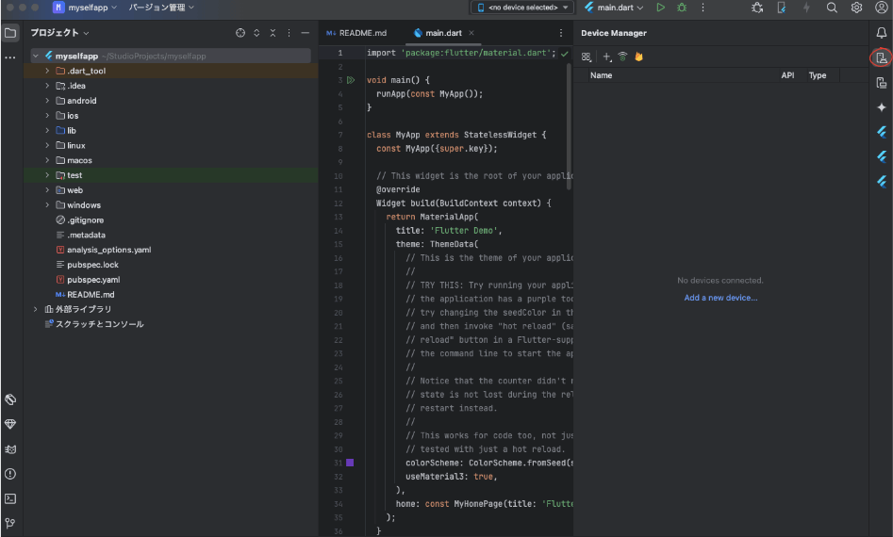
Task: Collapse the myselfapp project root
Action: 35,56
